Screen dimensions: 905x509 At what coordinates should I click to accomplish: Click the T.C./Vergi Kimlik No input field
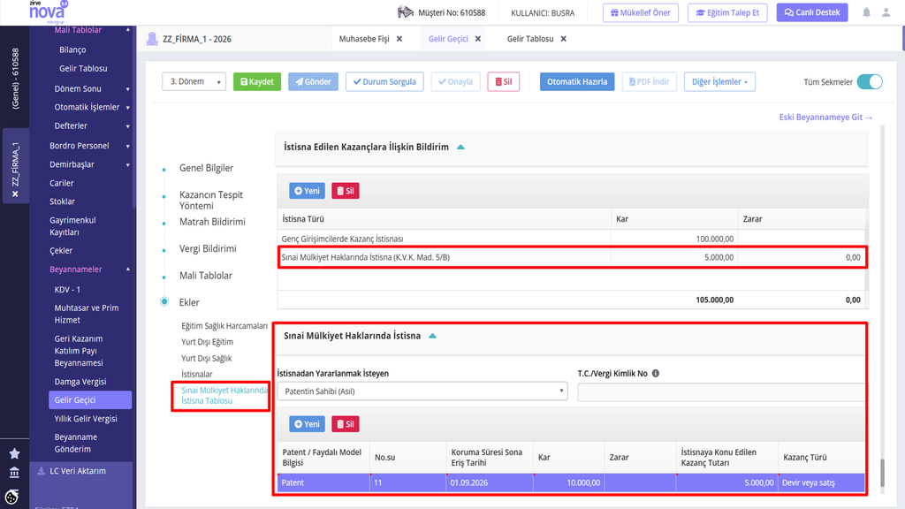click(x=721, y=391)
